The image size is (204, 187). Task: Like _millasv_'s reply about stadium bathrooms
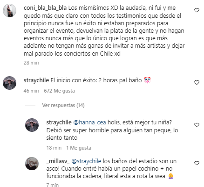coord(197,163)
